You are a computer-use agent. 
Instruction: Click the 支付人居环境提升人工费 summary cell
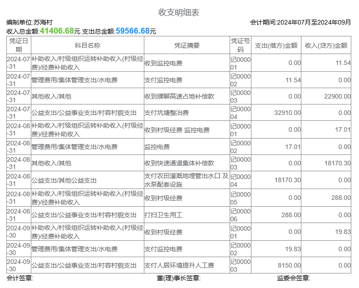click(x=179, y=265)
